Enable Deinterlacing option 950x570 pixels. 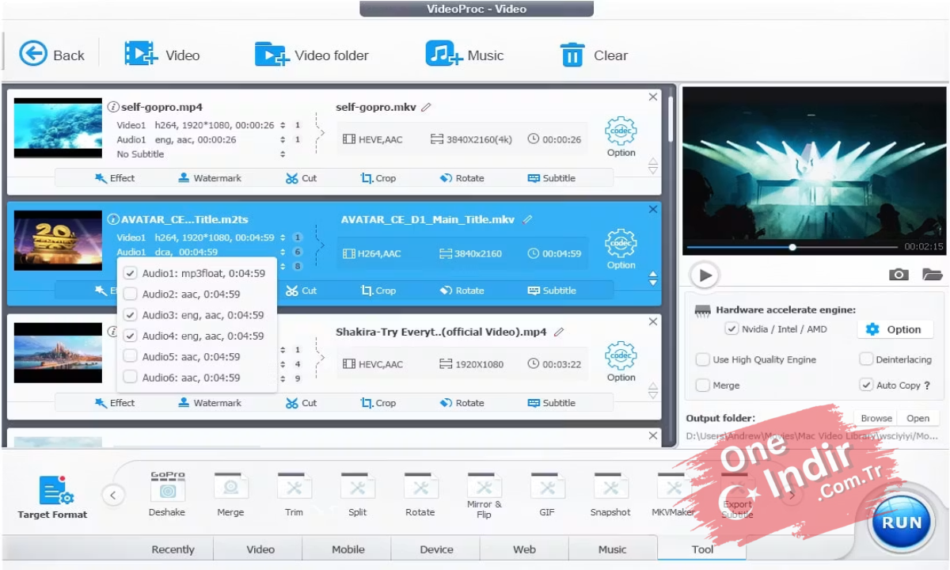866,359
